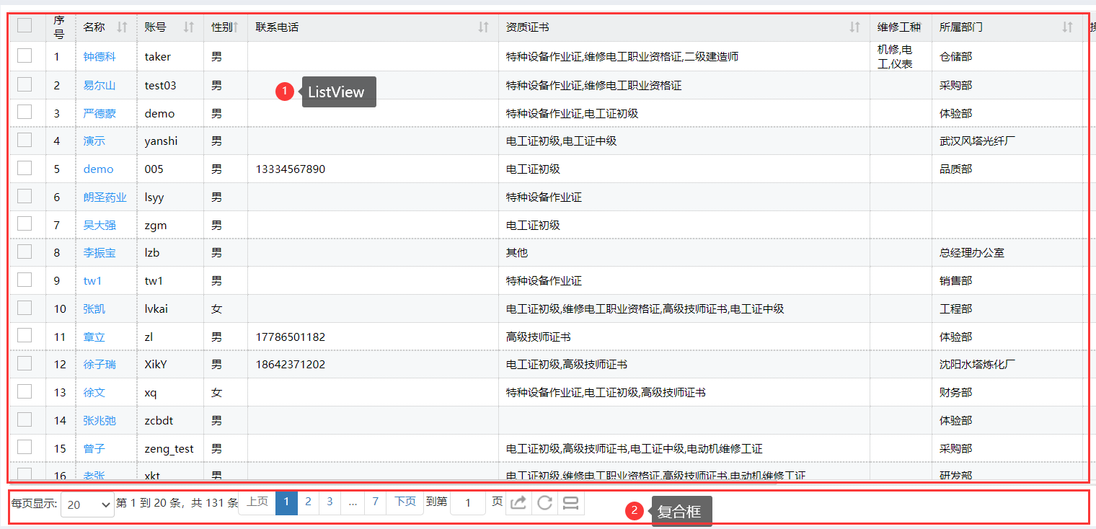This screenshot has width=1096, height=529.
Task: Open the 李振宝 name link
Action: [x=100, y=253]
